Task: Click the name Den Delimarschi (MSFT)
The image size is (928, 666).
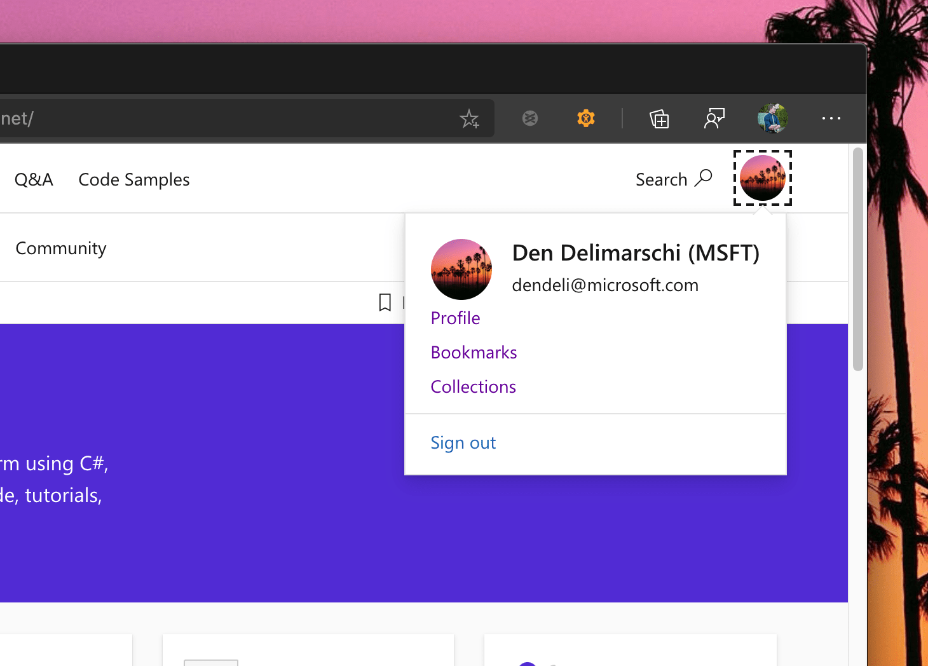Action: click(636, 253)
